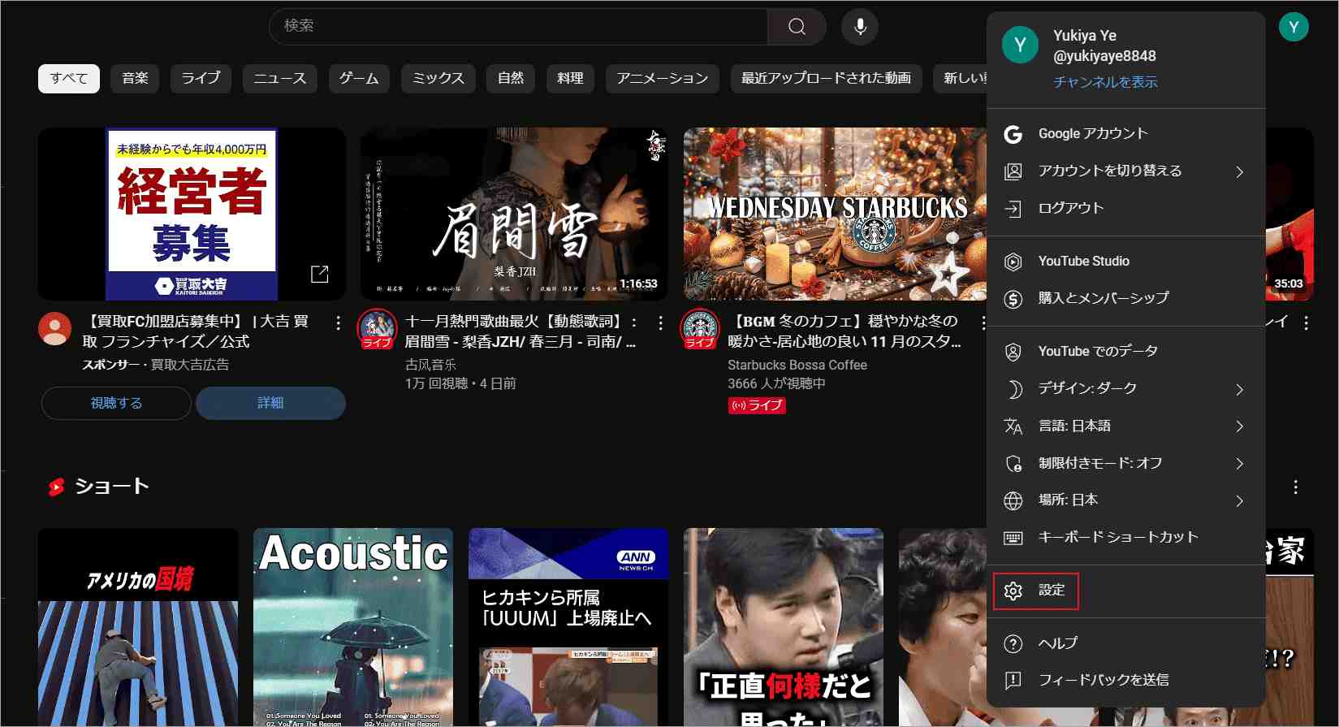Click チャンネルを表示 link
Viewport: 1339px width, 727px height.
click(1105, 82)
